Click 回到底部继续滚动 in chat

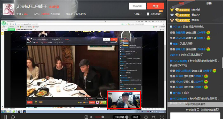pyautogui.click(x=195, y=104)
